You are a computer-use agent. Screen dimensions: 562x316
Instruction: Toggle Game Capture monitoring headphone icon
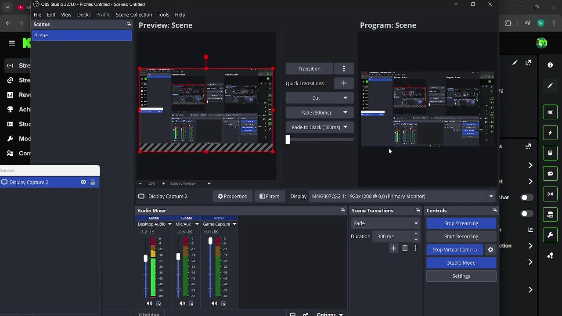[223, 303]
